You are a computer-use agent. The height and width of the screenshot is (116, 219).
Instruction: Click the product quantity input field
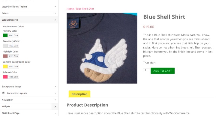pos(146,70)
